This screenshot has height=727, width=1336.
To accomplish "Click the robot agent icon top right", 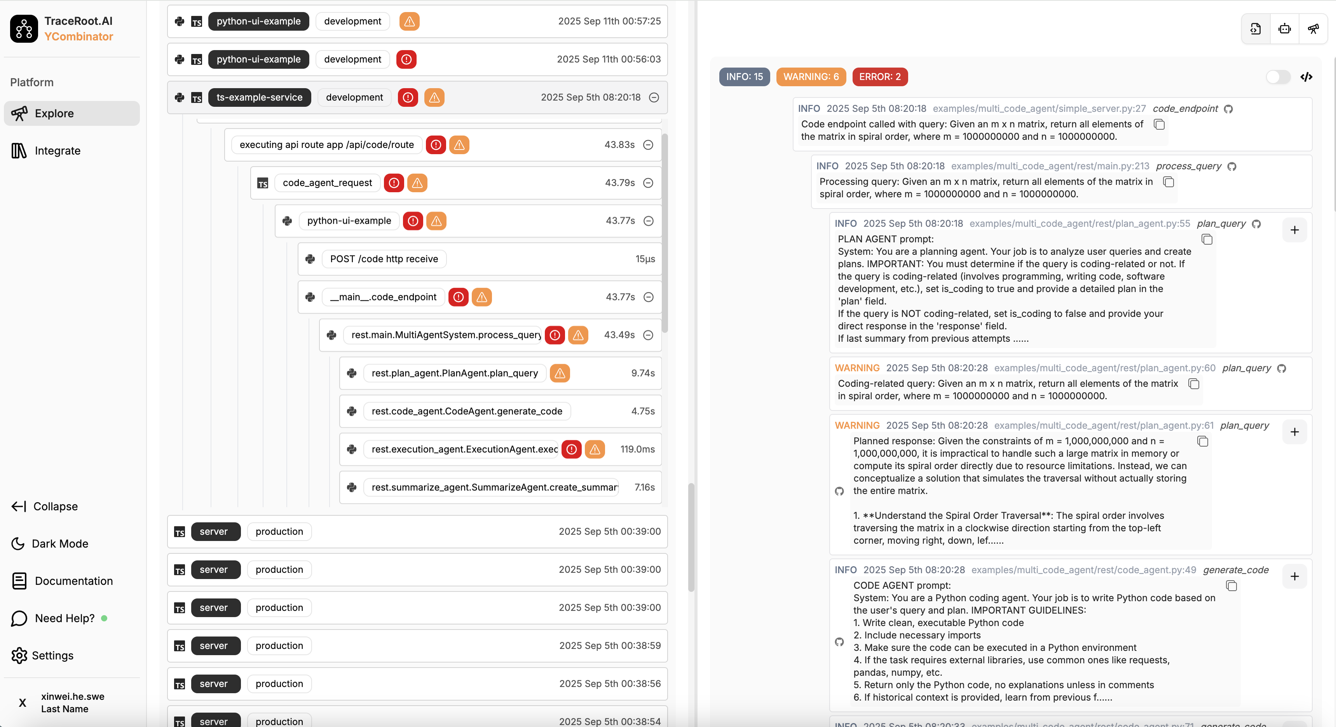I will (x=1284, y=29).
